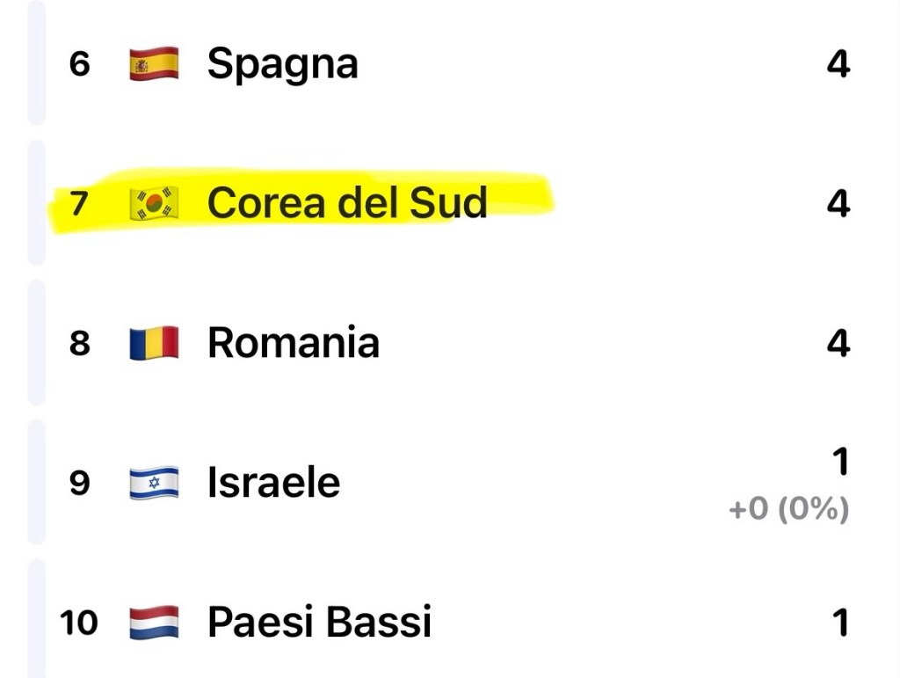Click rank number 6 for Spagna

(x=80, y=64)
